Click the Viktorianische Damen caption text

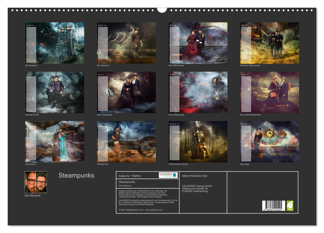tap(178, 164)
